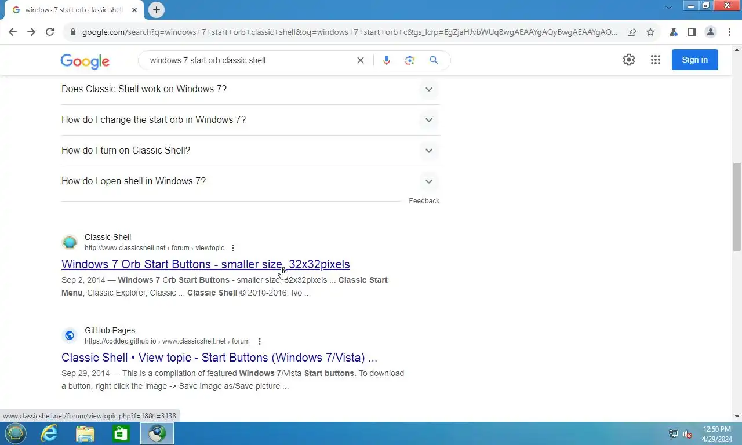Open 'Classic Shell • View topic - Start Buttons' result
This screenshot has width=742, height=445.
219,358
